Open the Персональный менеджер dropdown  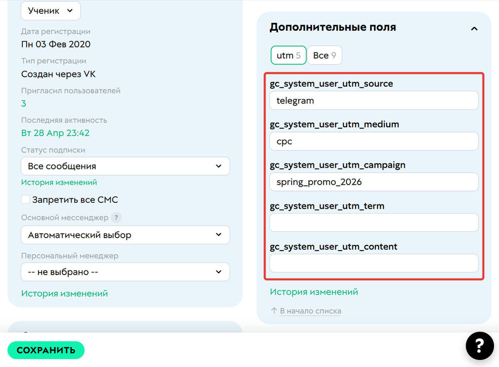click(x=125, y=272)
